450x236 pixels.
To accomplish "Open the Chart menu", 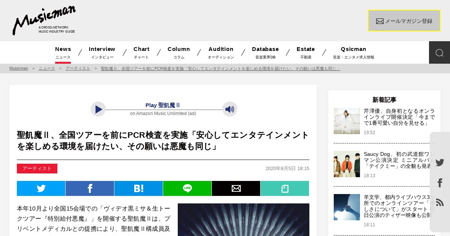I will pos(141,52).
